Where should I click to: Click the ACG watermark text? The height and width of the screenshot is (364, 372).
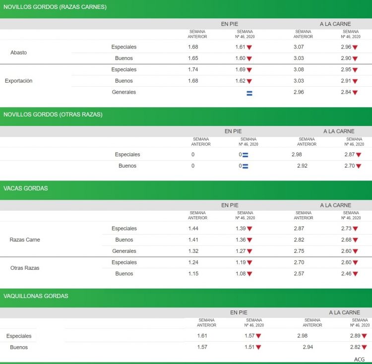click(360, 359)
